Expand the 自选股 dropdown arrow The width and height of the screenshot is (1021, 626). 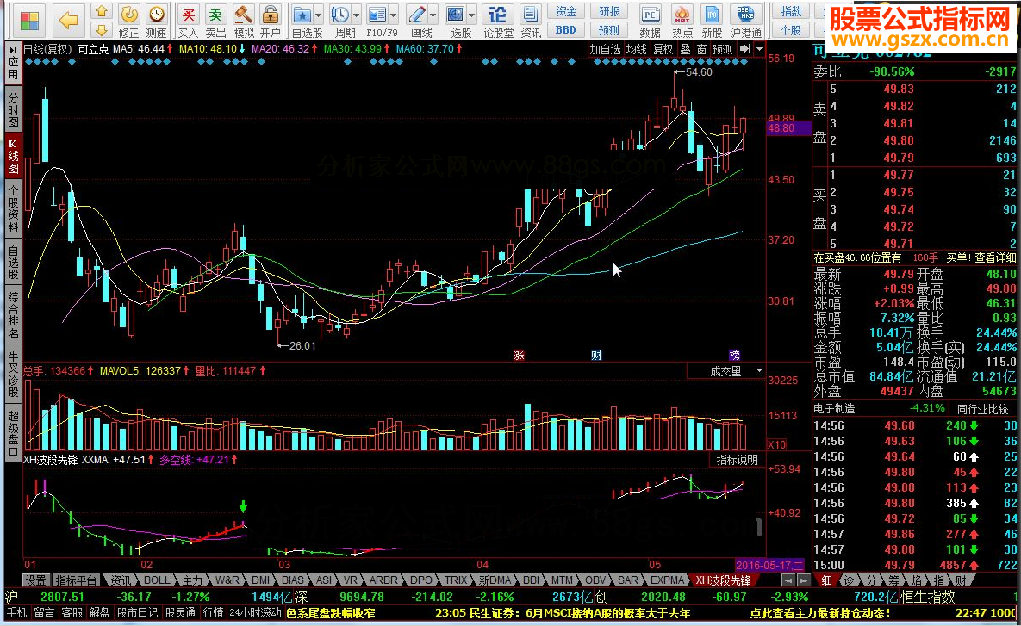(319, 15)
